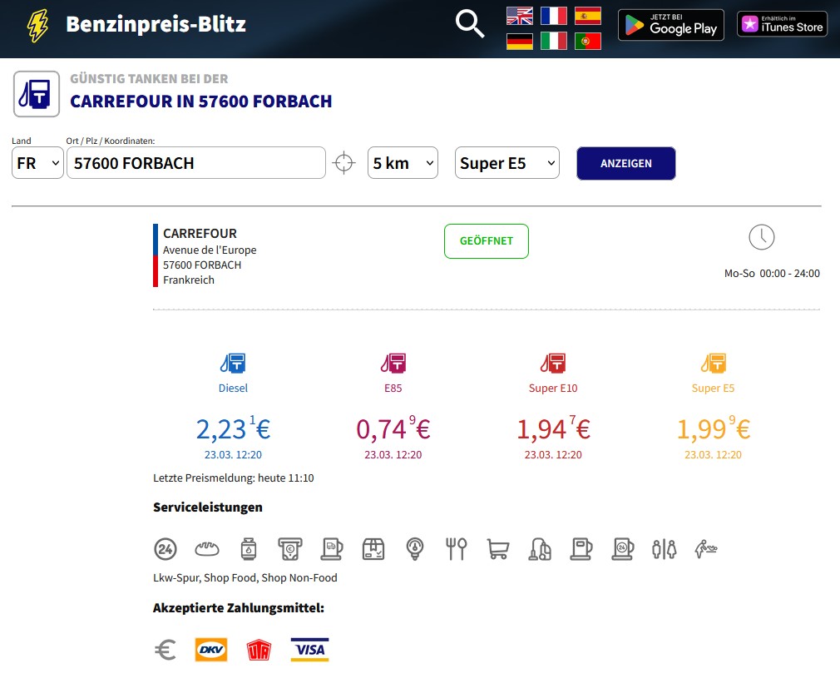This screenshot has width=840, height=693.
Task: Click the 24-hour service icon
Action: click(x=166, y=549)
